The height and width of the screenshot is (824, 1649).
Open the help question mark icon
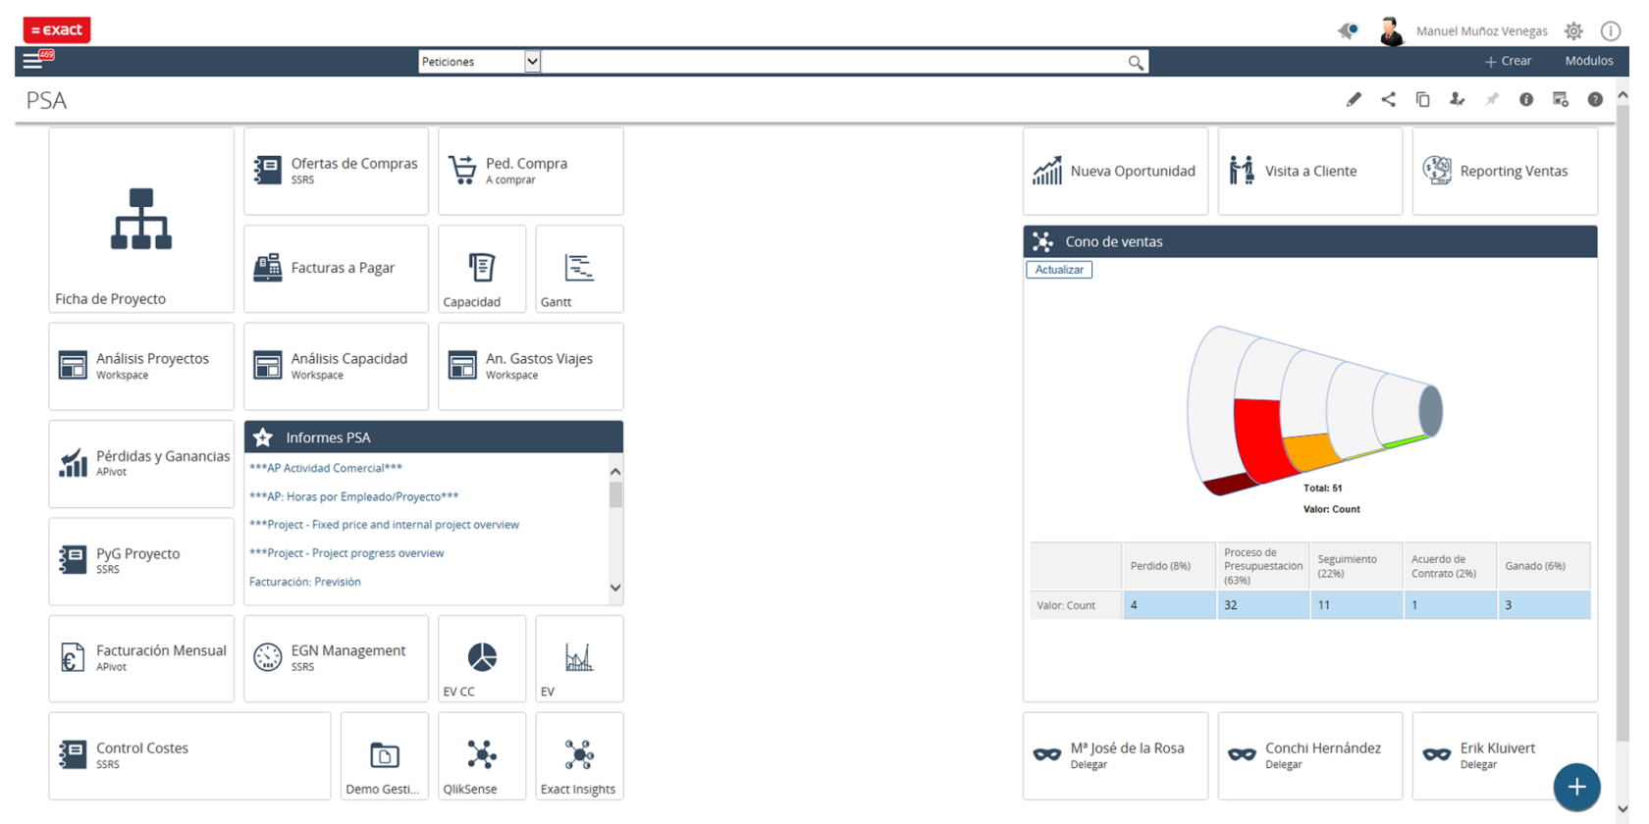[x=1595, y=99]
